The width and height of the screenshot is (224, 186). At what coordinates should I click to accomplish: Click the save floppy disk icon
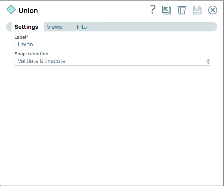(197, 10)
